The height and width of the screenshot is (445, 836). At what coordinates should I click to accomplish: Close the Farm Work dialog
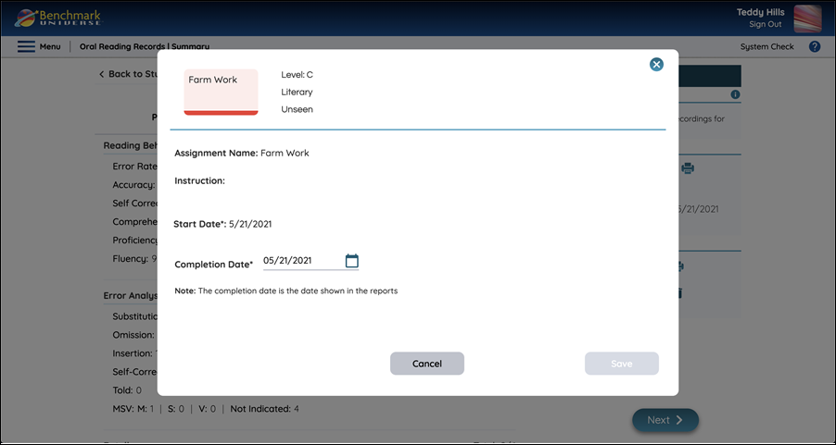click(656, 65)
